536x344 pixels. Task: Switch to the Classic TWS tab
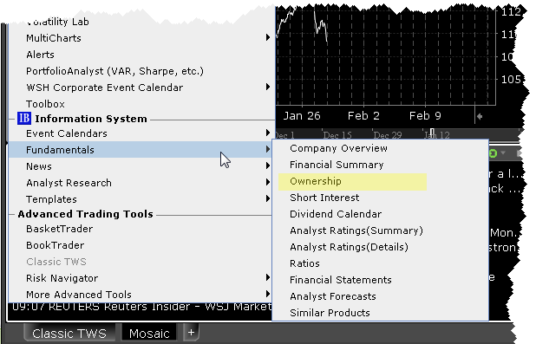[x=69, y=333]
